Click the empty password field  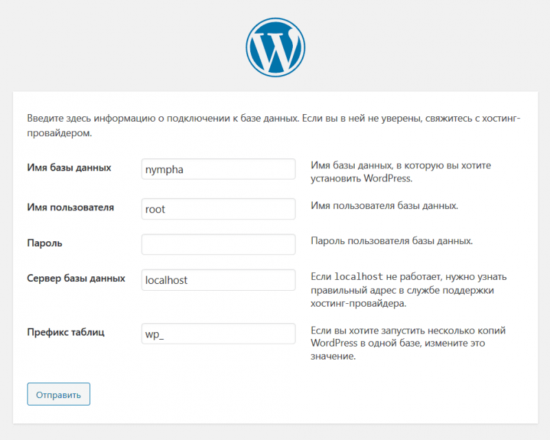(218, 244)
